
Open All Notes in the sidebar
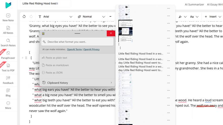[x=8, y=30]
